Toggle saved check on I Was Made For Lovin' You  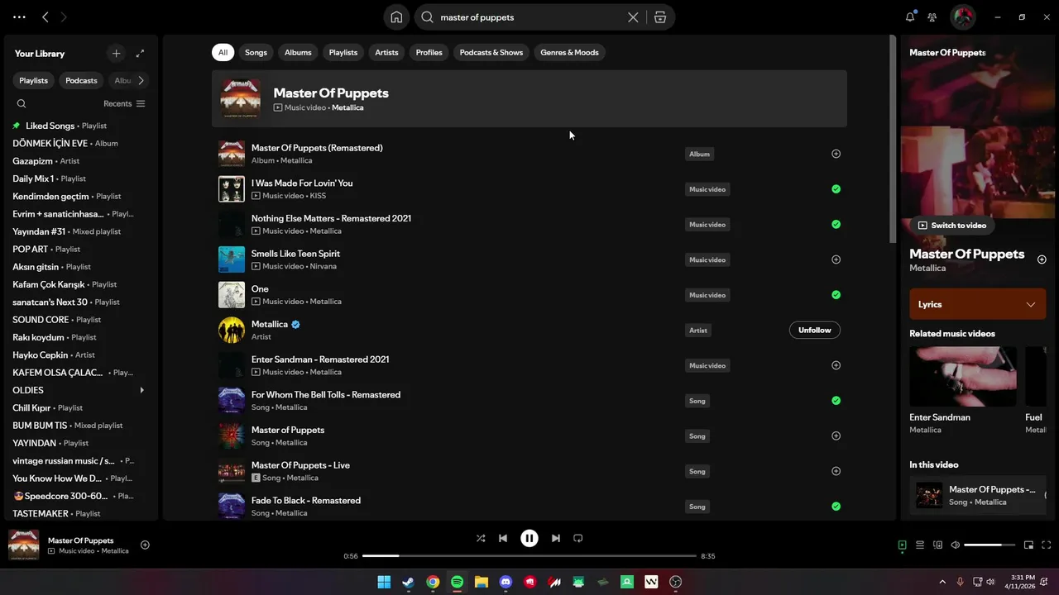[836, 189]
